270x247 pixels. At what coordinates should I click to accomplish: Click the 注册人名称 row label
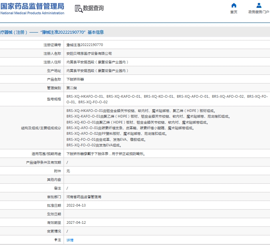click(x=52, y=54)
